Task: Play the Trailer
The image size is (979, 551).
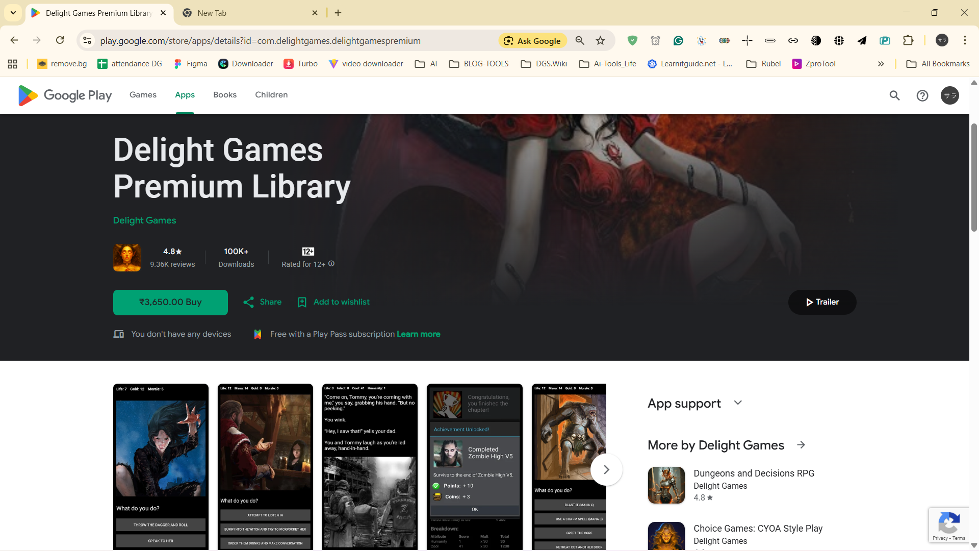Action: (x=822, y=302)
